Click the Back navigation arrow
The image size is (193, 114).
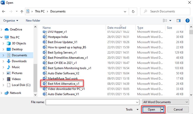4,12
